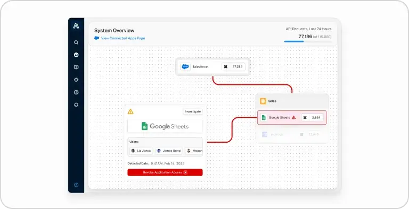
Task: Click the sync refresh icon in the sidebar
Action: point(76,104)
